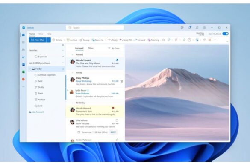Image resolution: width=250 pixels, height=166 pixels.
Task: Select the Other inbox tab
Action: click(x=91, y=48)
